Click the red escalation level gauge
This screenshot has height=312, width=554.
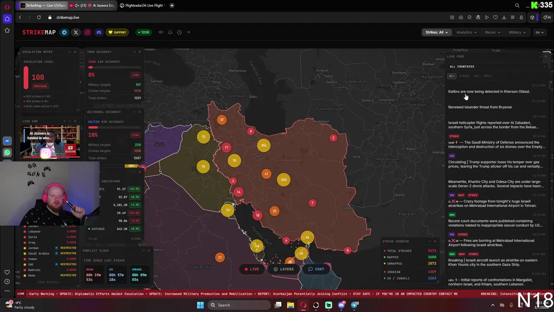click(x=26, y=78)
